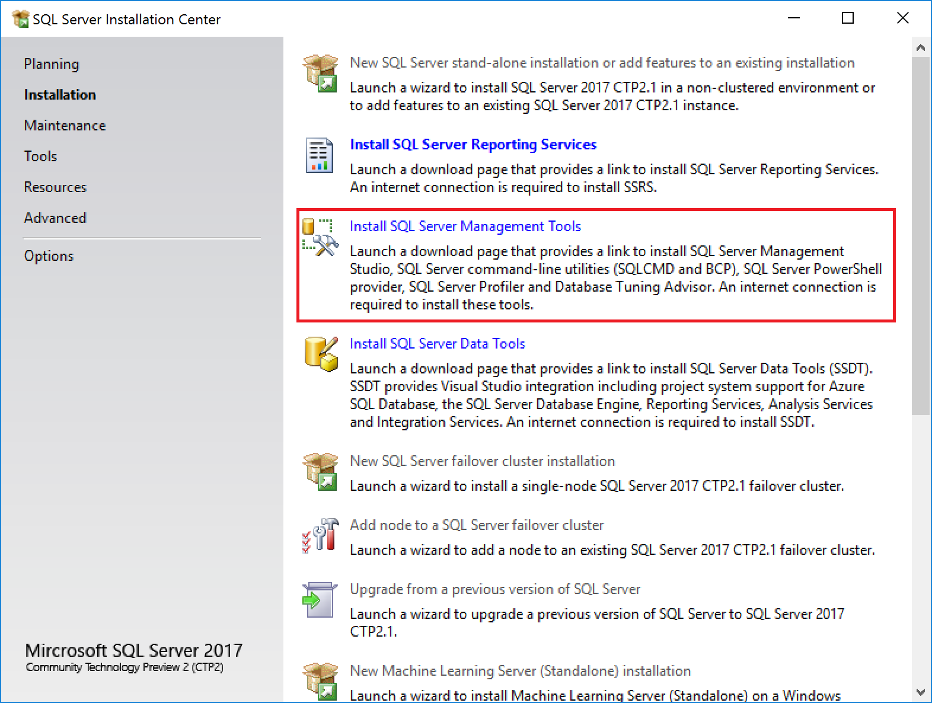Click the scrollbar up arrow
932x703 pixels.
click(x=921, y=48)
